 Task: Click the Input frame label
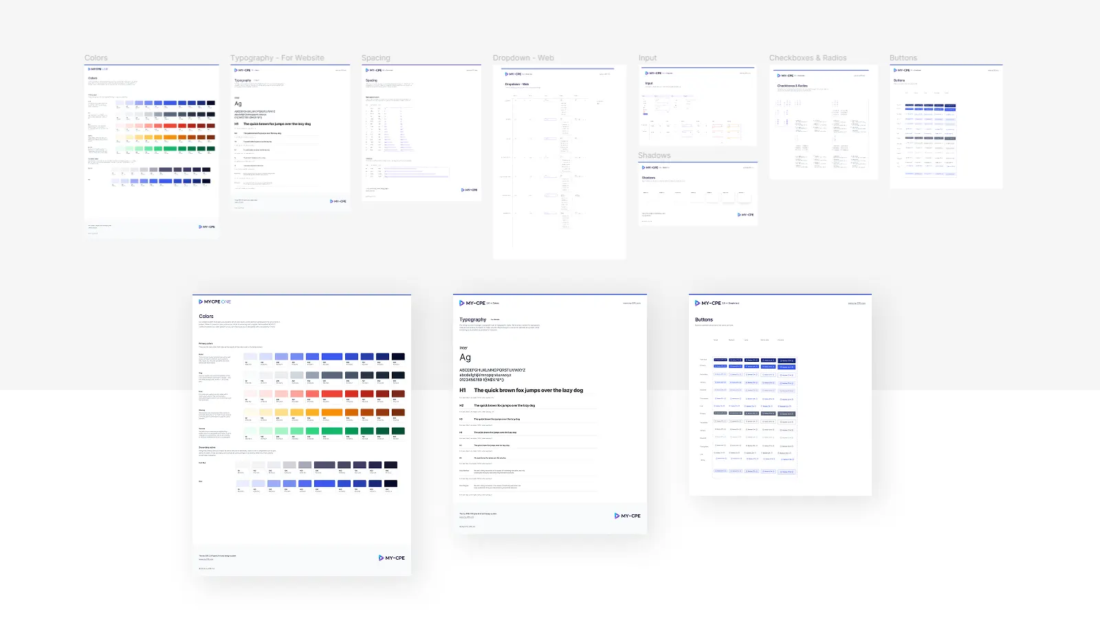pos(648,58)
